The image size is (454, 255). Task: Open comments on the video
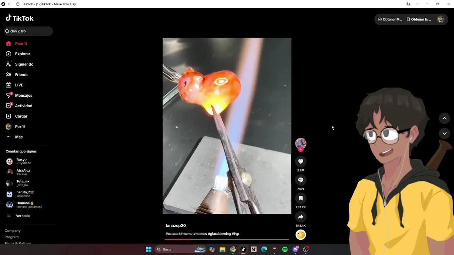click(301, 180)
